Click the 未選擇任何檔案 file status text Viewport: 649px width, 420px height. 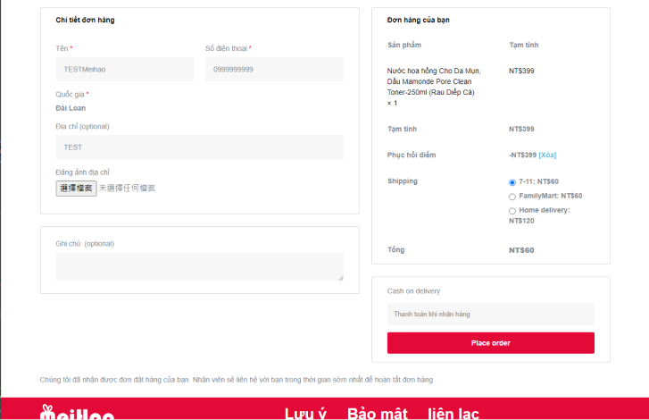[127, 189]
